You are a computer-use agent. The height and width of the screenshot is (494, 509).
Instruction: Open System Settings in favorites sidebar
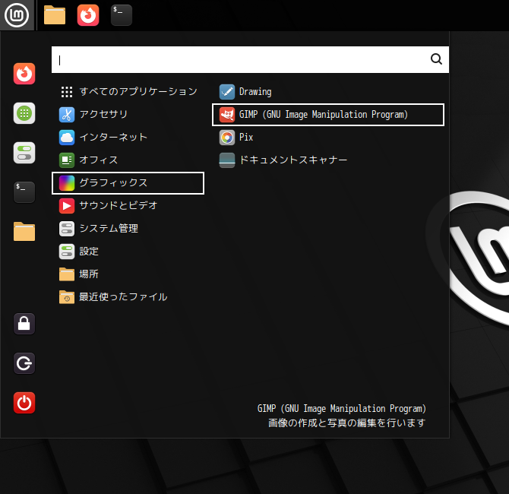[x=24, y=153]
